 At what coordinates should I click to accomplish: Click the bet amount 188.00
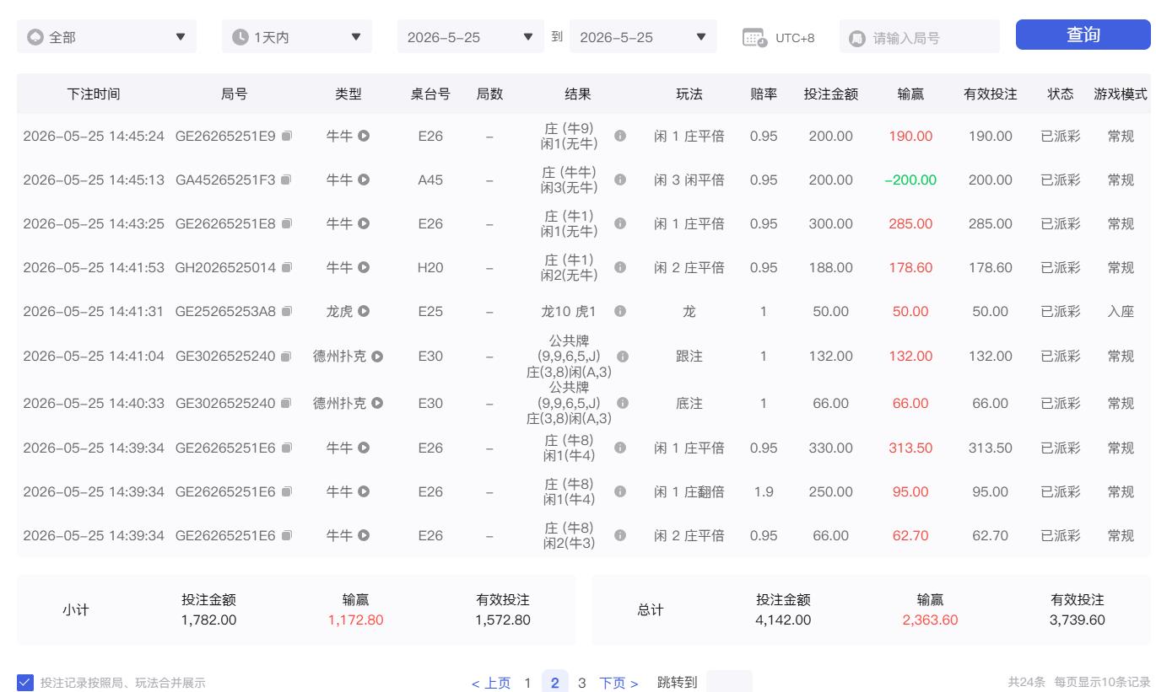[830, 267]
